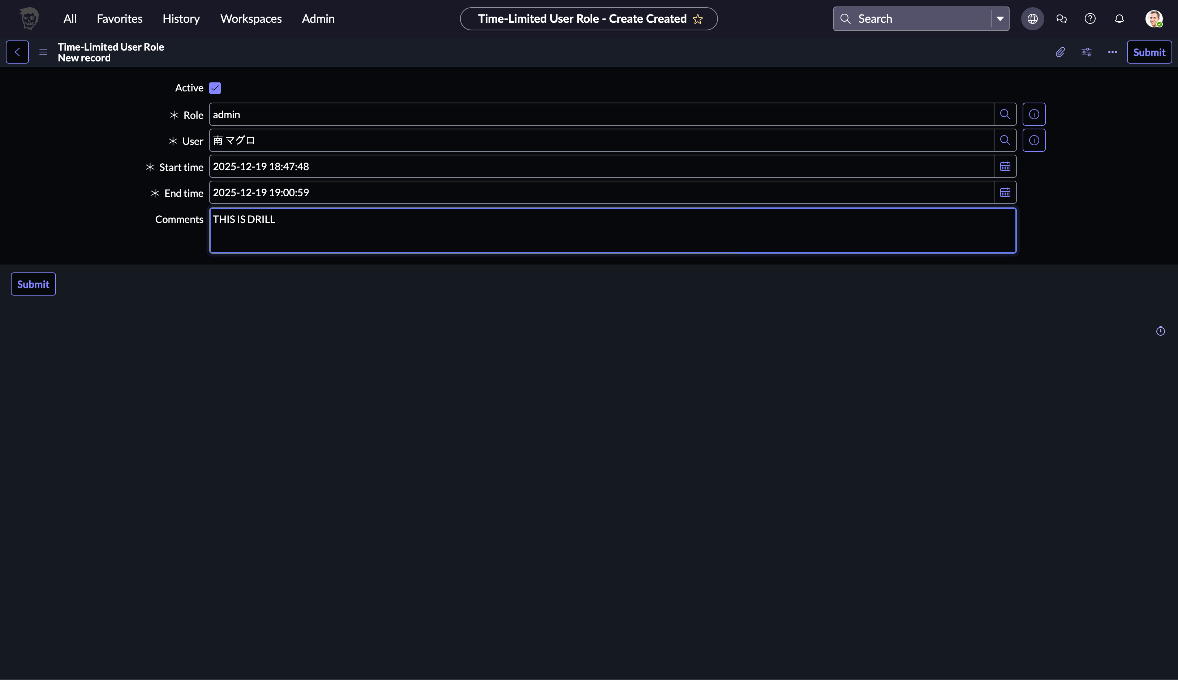Click the attachment paperclip icon
Image resolution: width=1178 pixels, height=680 pixels.
pos(1060,52)
